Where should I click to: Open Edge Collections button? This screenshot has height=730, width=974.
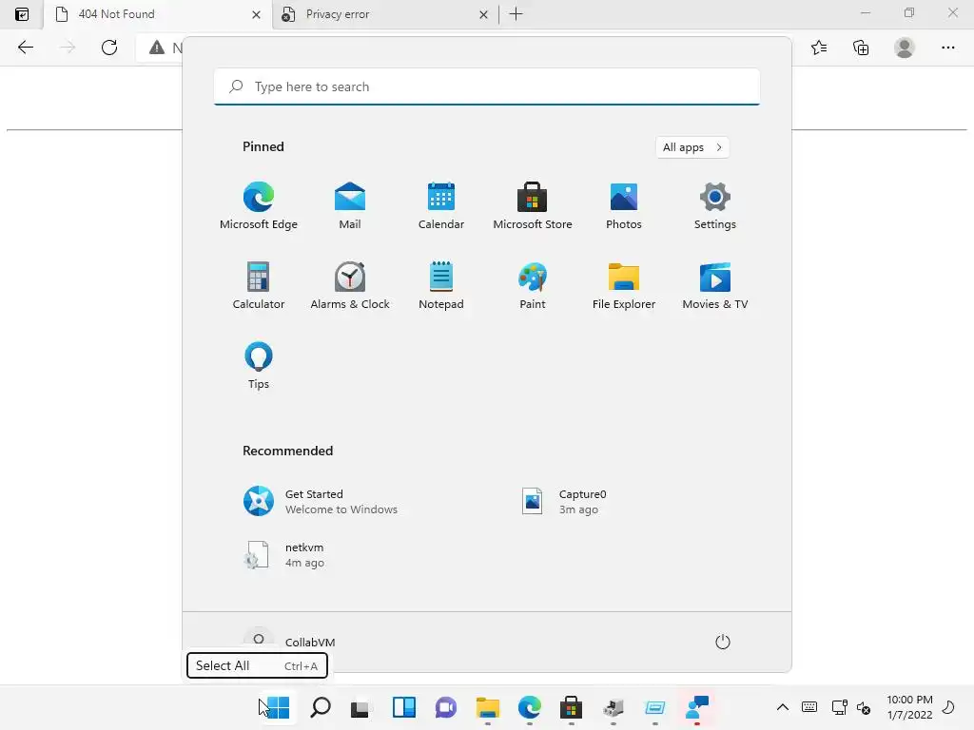pyautogui.click(x=861, y=48)
